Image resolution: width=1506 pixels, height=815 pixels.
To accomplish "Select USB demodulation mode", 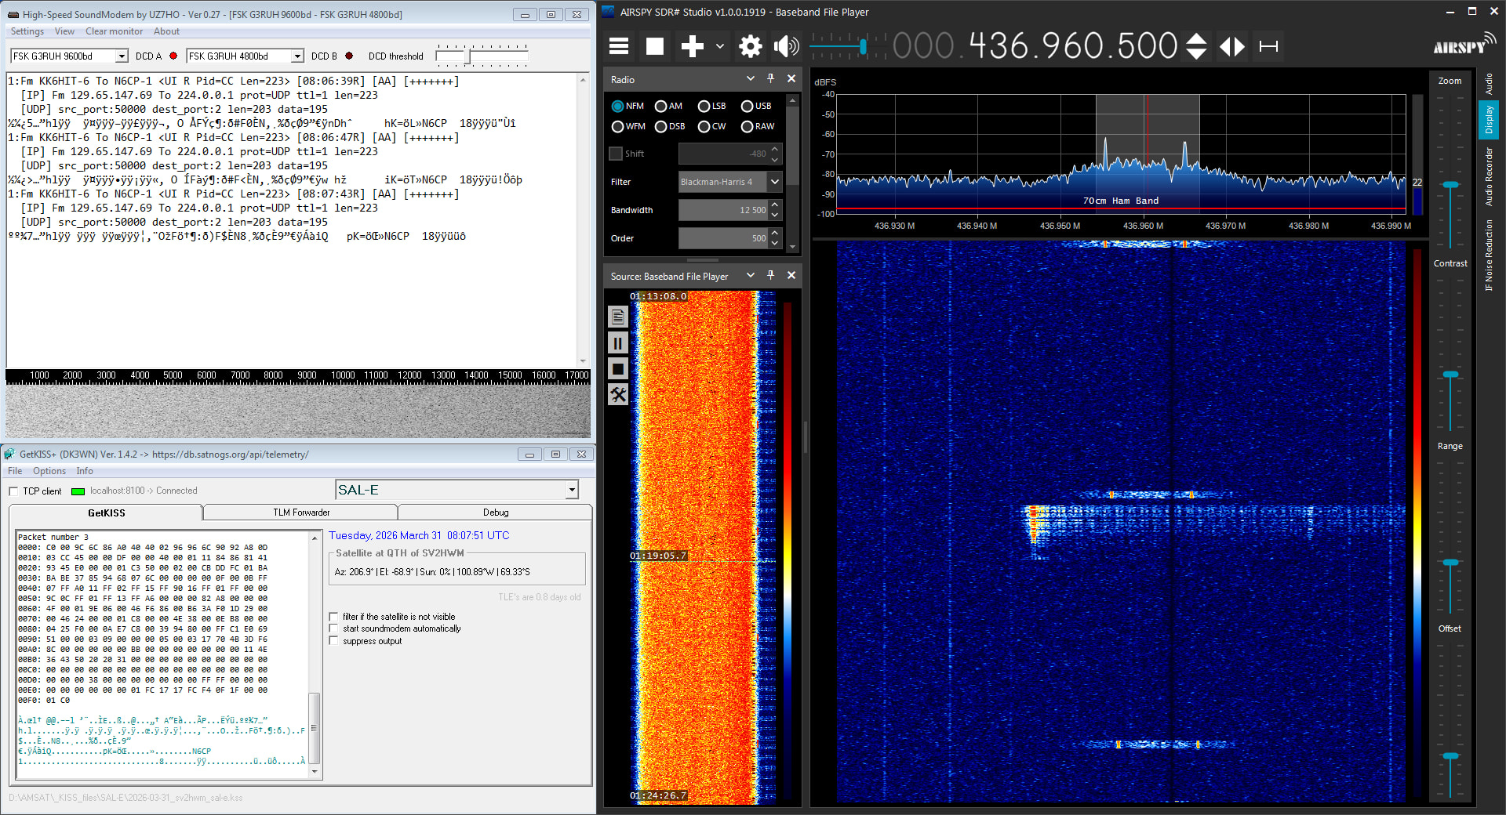I will (x=748, y=107).
